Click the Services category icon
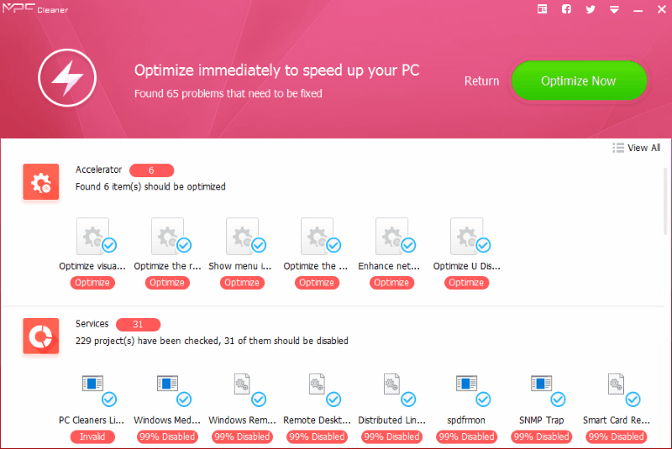Screen dimensions: 672x449 click(40, 336)
